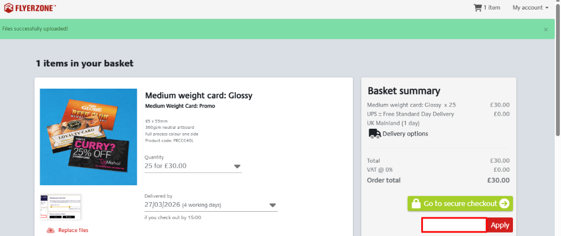The width and height of the screenshot is (561, 236).
Task: Open the shopping cart icon
Action: tap(478, 7)
